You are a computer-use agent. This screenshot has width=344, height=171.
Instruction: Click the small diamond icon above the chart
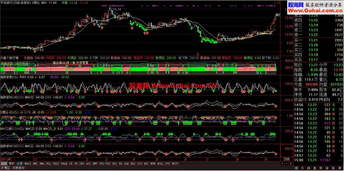point(275,2)
